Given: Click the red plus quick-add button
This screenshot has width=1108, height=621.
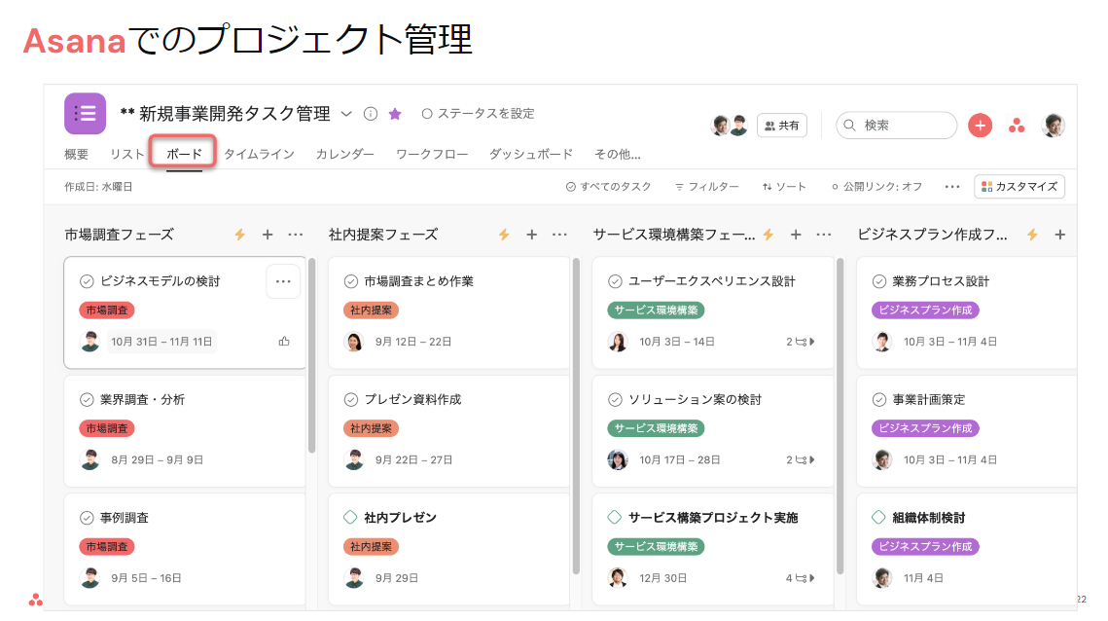Looking at the screenshot, I should click(x=981, y=126).
